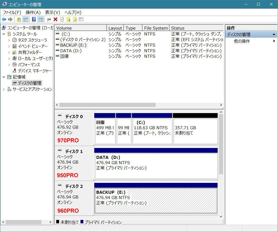This screenshot has width=278, height=232.
Task: Select イベント ビューアー in the tree
Action: [33, 46]
